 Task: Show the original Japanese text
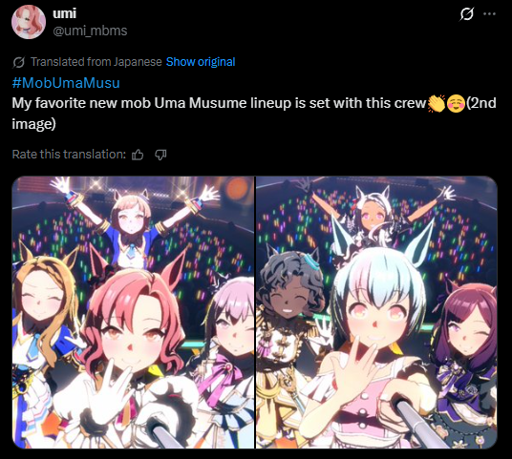click(201, 62)
